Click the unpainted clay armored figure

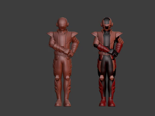pos(63,62)
